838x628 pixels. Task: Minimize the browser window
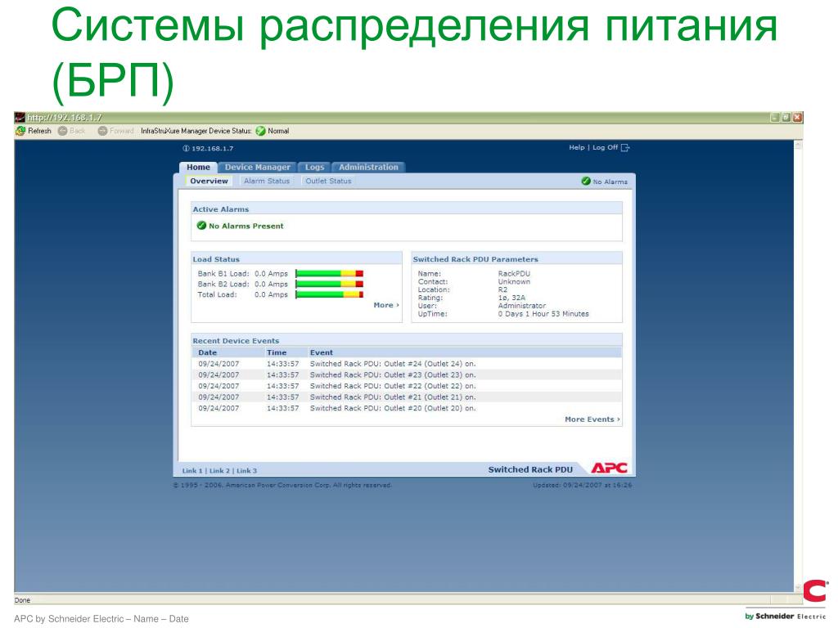pyautogui.click(x=776, y=118)
